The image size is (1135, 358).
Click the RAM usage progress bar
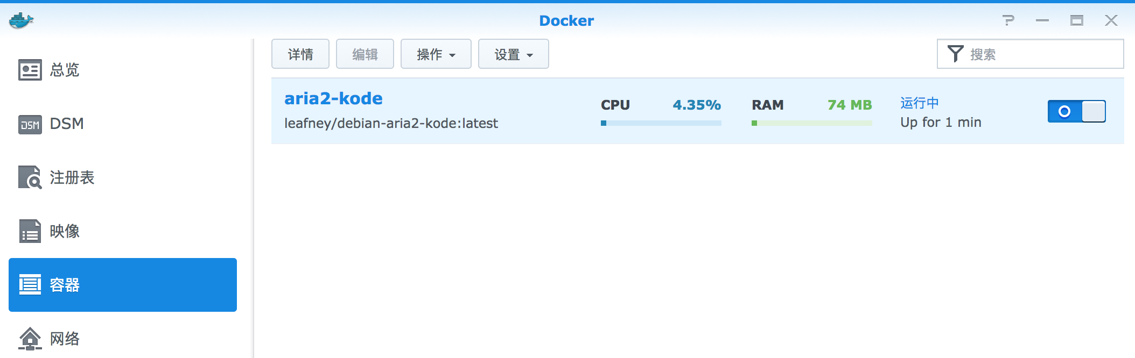[x=812, y=123]
